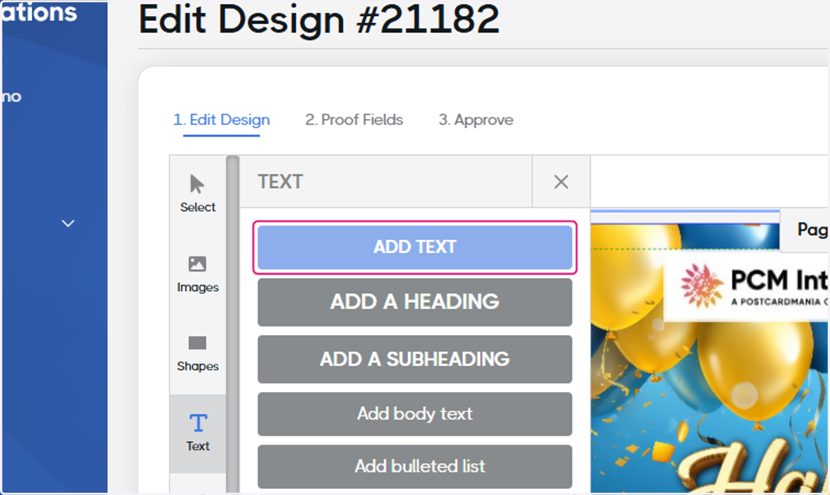Image resolution: width=830 pixels, height=495 pixels.
Task: Open the Images tool panel
Action: pyautogui.click(x=197, y=274)
